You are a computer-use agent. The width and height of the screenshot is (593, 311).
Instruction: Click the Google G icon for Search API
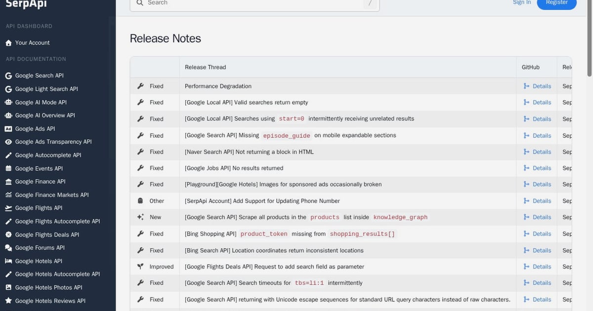(8, 76)
